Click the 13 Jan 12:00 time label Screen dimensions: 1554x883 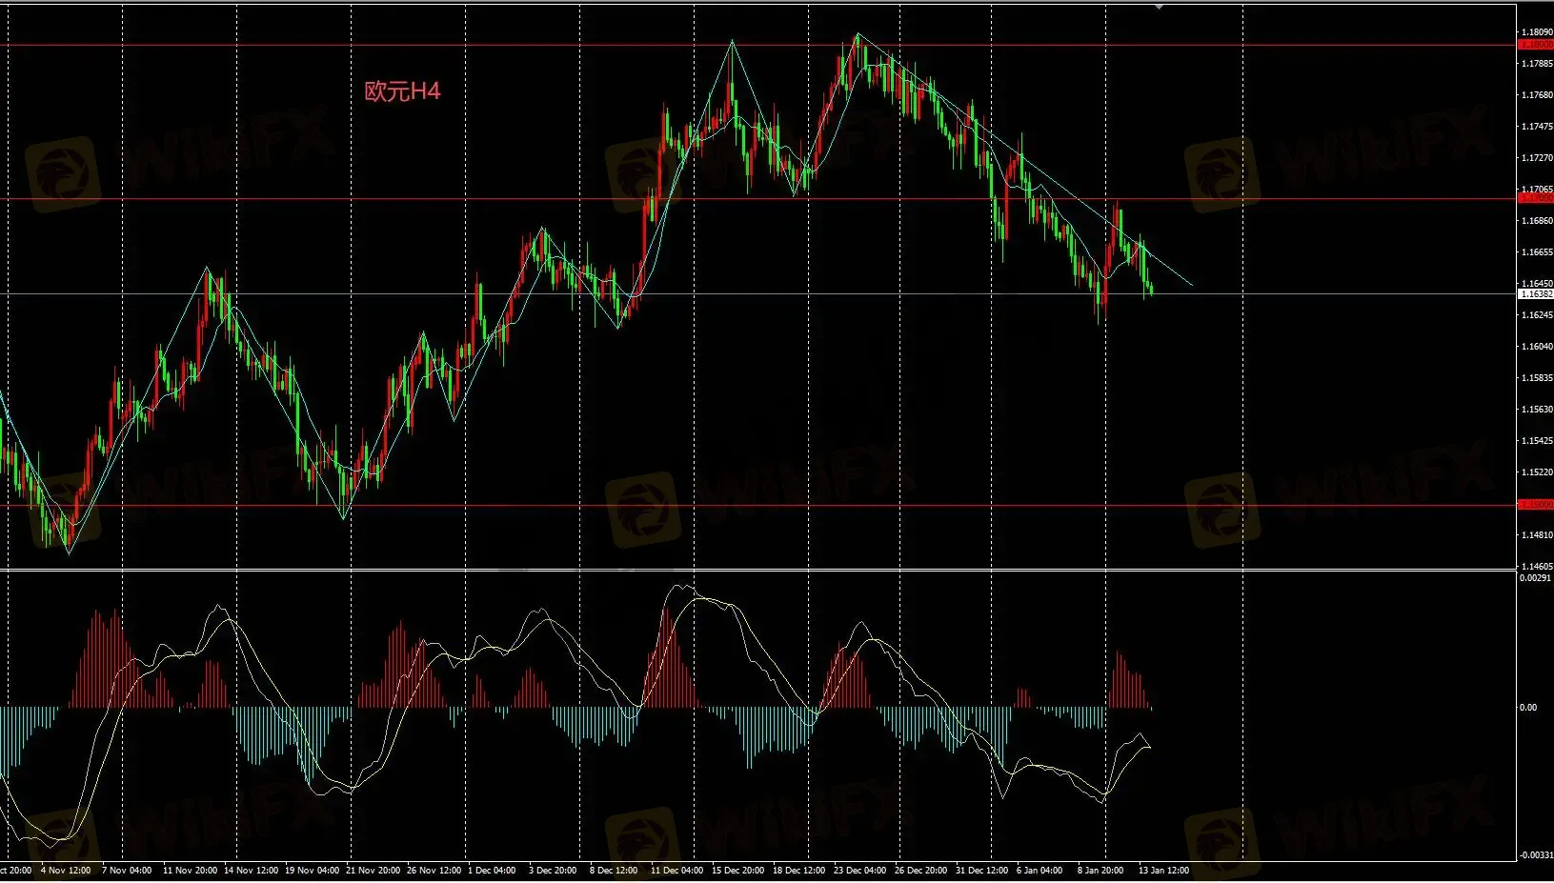tap(1163, 871)
